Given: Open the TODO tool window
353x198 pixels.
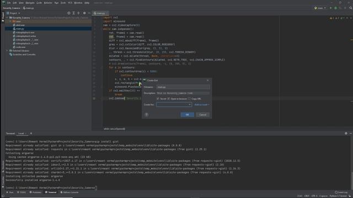Looking at the screenshot, I should click(22, 193).
